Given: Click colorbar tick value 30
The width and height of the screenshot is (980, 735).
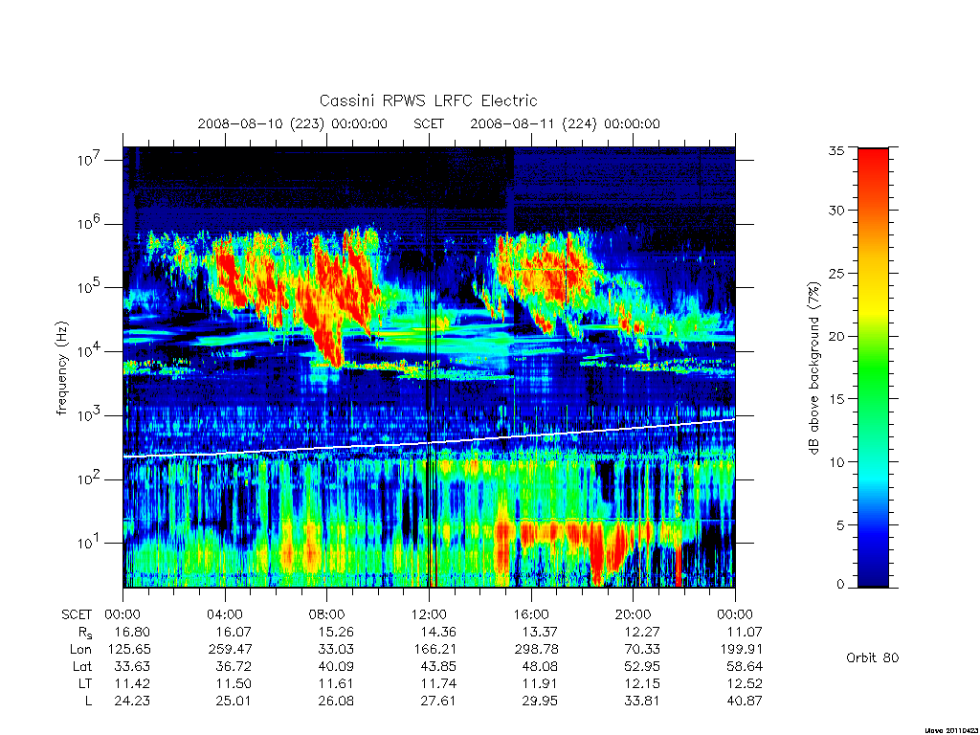Looking at the screenshot, I should (x=835, y=210).
